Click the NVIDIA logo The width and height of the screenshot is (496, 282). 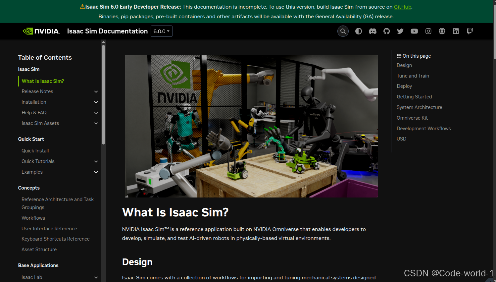tap(41, 31)
